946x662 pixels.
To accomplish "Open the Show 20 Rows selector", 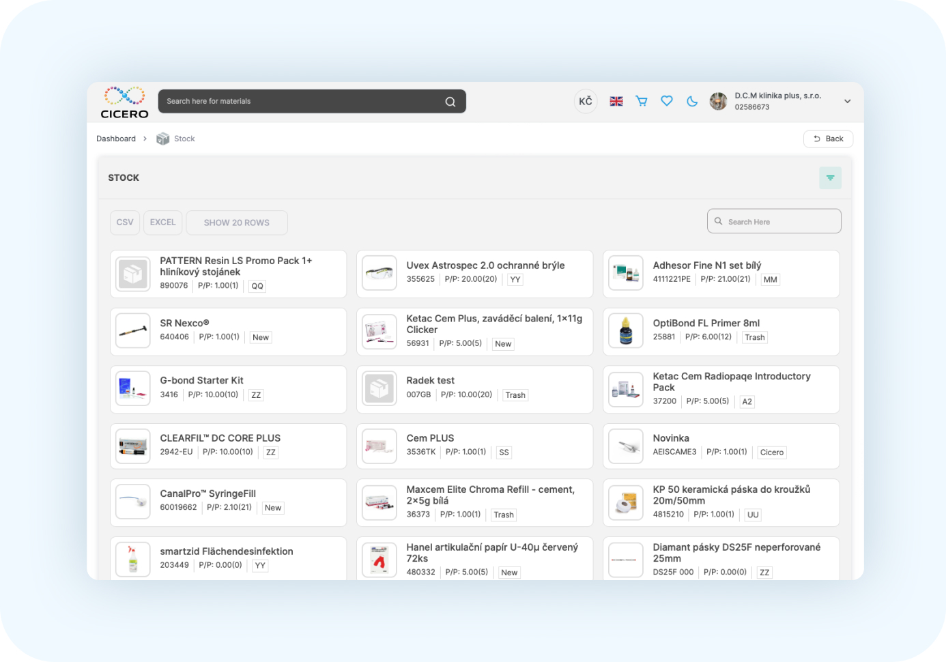I will click(237, 222).
